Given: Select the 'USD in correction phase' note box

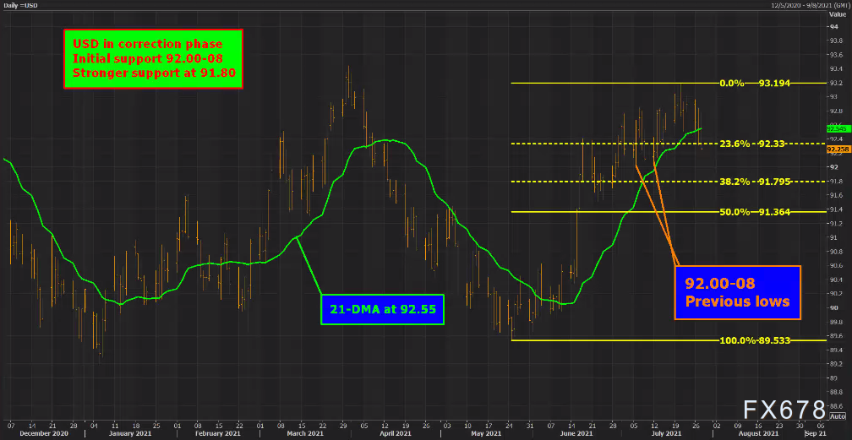Looking at the screenshot, I should tap(153, 58).
